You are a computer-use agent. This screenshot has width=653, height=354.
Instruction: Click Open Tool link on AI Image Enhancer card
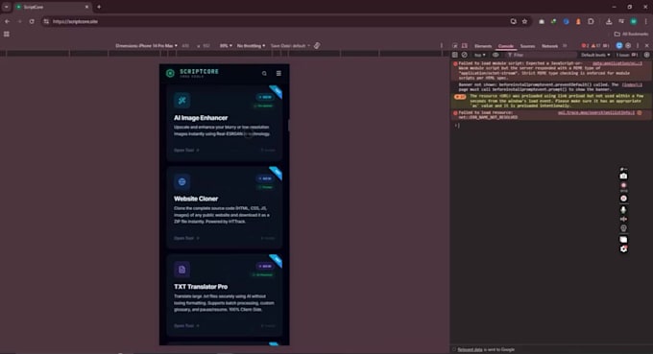tap(186, 151)
